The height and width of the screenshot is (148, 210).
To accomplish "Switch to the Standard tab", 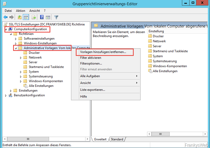I will coord(117,139).
